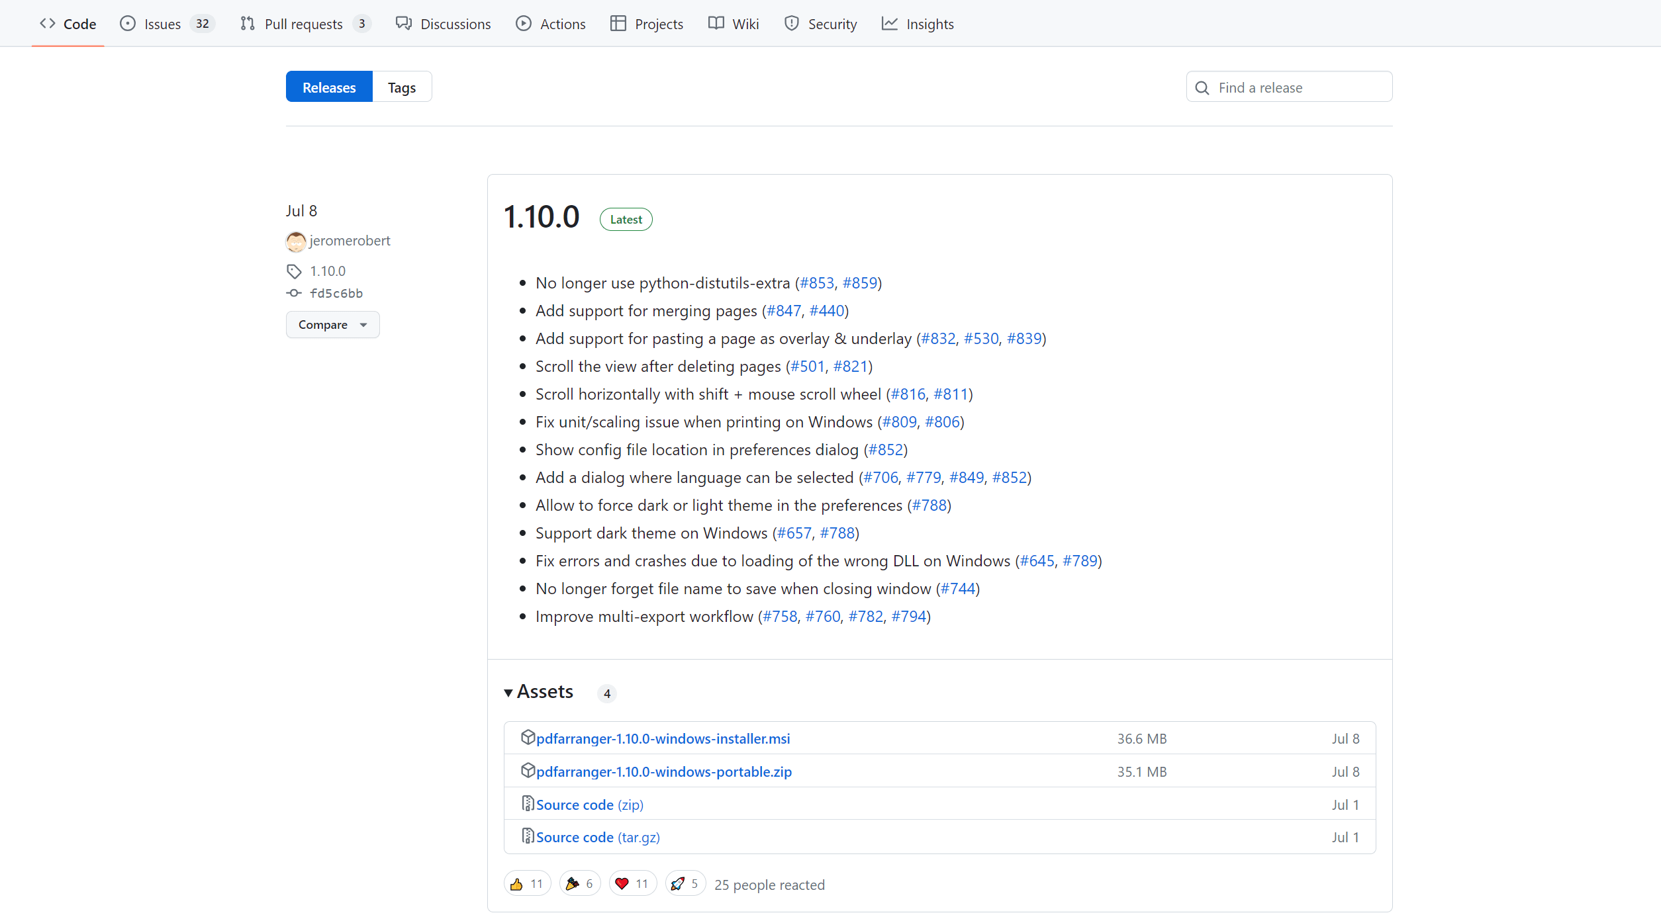Collapse the Assets section

(539, 692)
